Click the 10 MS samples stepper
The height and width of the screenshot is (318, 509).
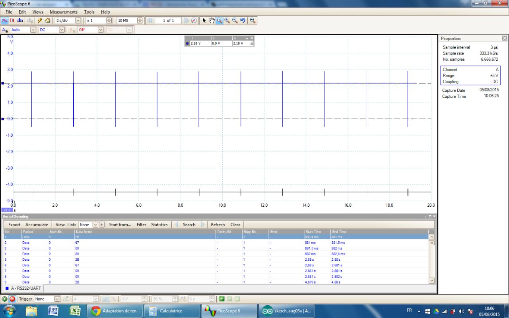pyautogui.click(x=140, y=20)
